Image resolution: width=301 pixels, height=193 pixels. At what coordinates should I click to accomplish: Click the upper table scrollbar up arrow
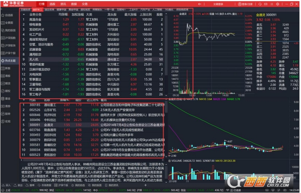click(x=166, y=14)
